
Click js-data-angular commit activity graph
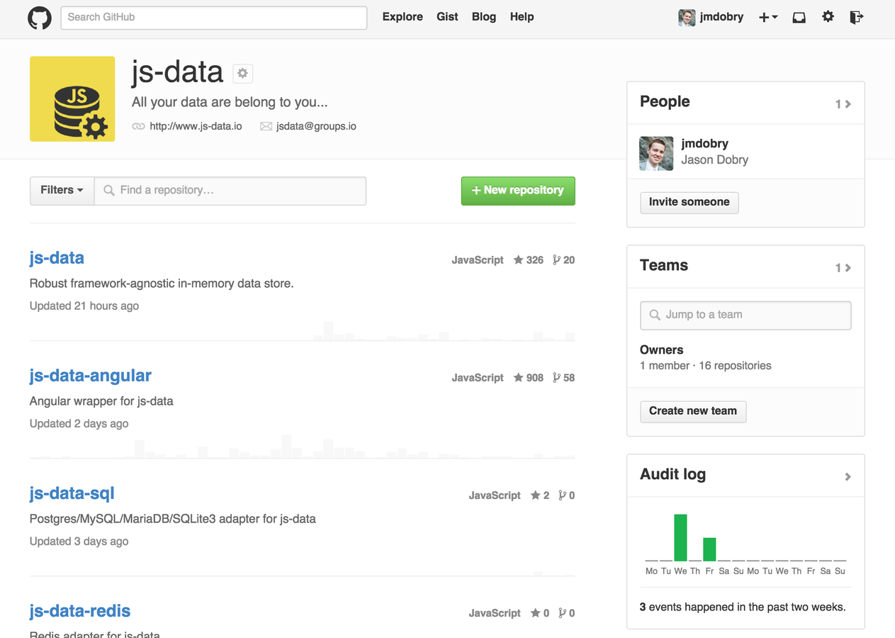302,447
